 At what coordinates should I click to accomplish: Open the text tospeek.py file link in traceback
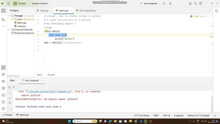[48, 92]
